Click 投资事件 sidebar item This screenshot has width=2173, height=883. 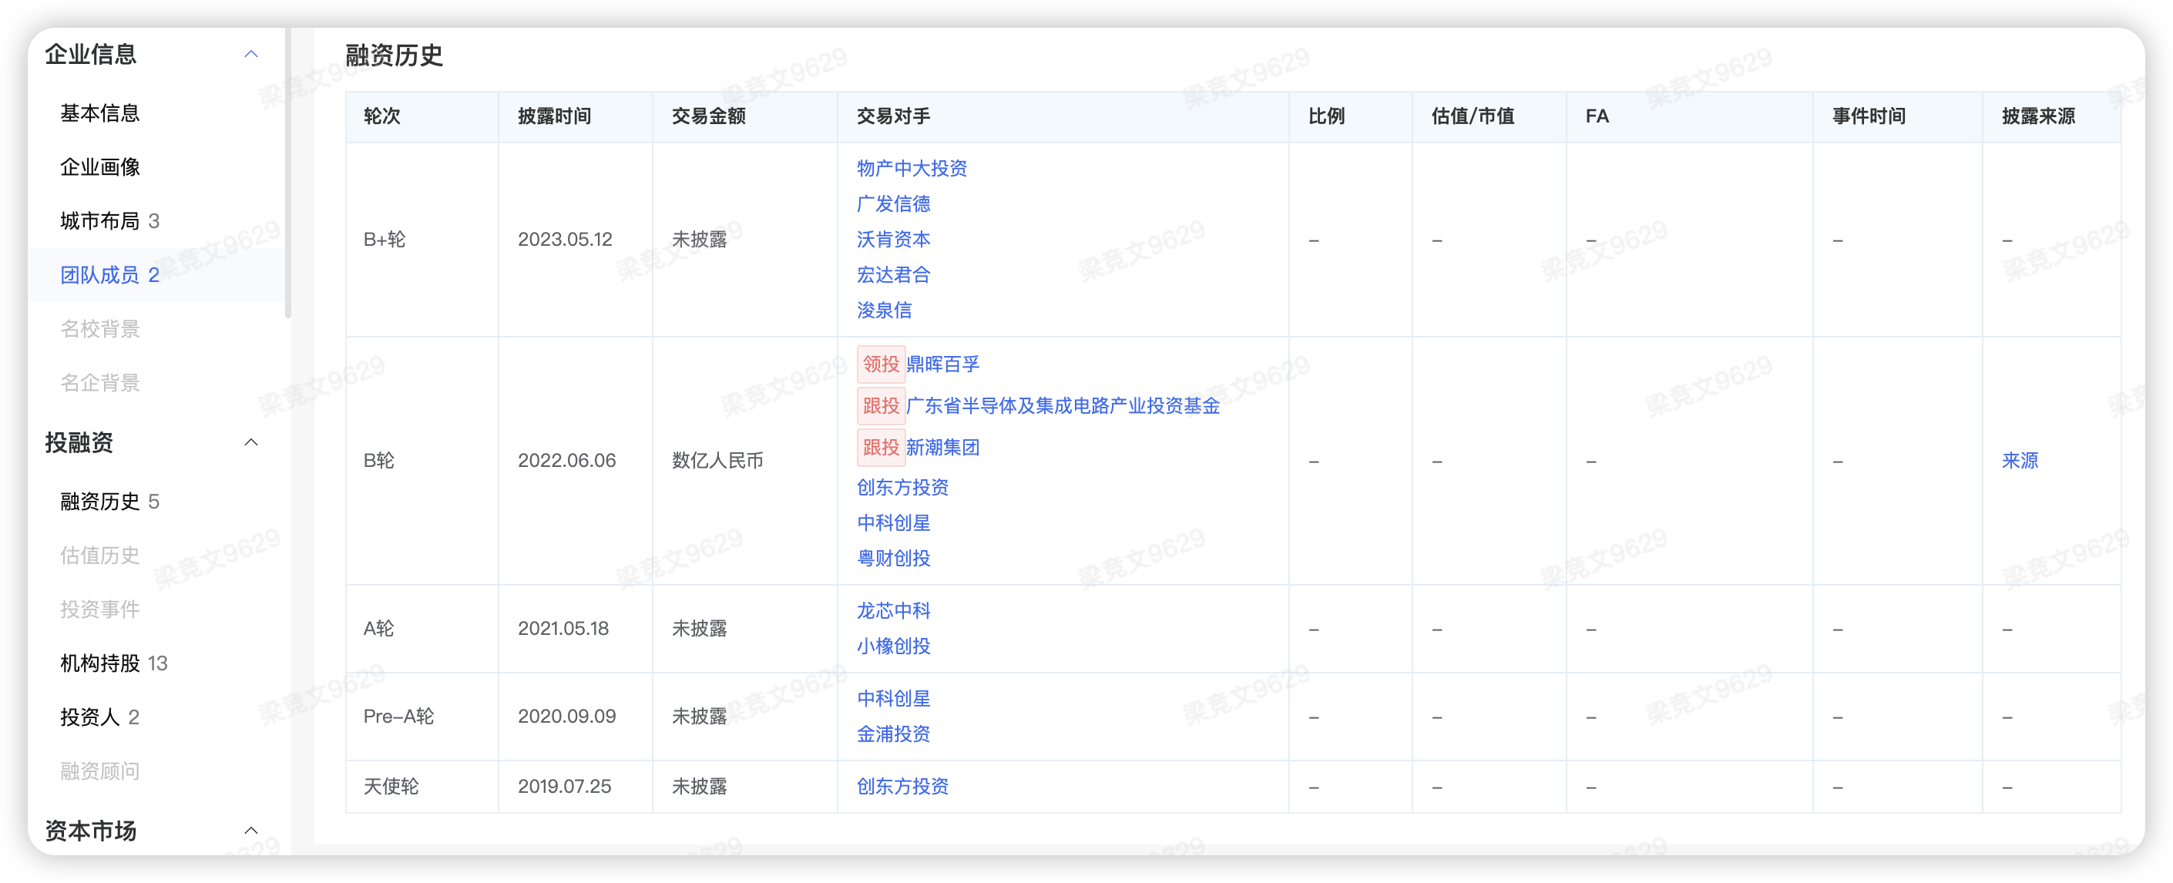click(x=99, y=609)
